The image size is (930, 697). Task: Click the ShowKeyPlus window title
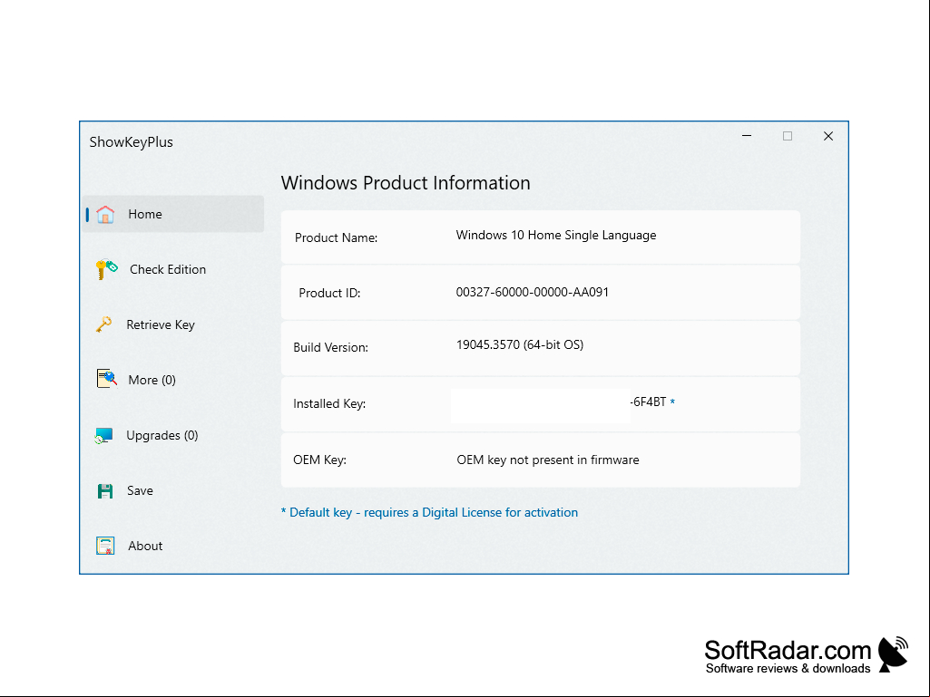pyautogui.click(x=131, y=142)
